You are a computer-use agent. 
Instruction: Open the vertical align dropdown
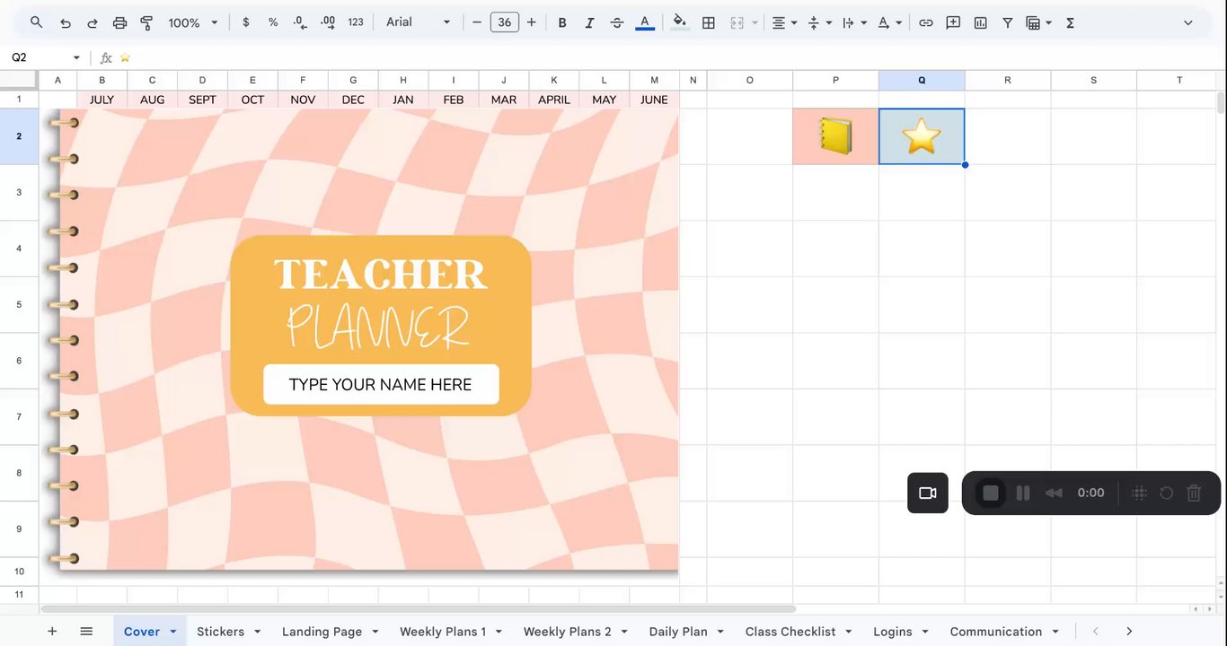(x=818, y=22)
